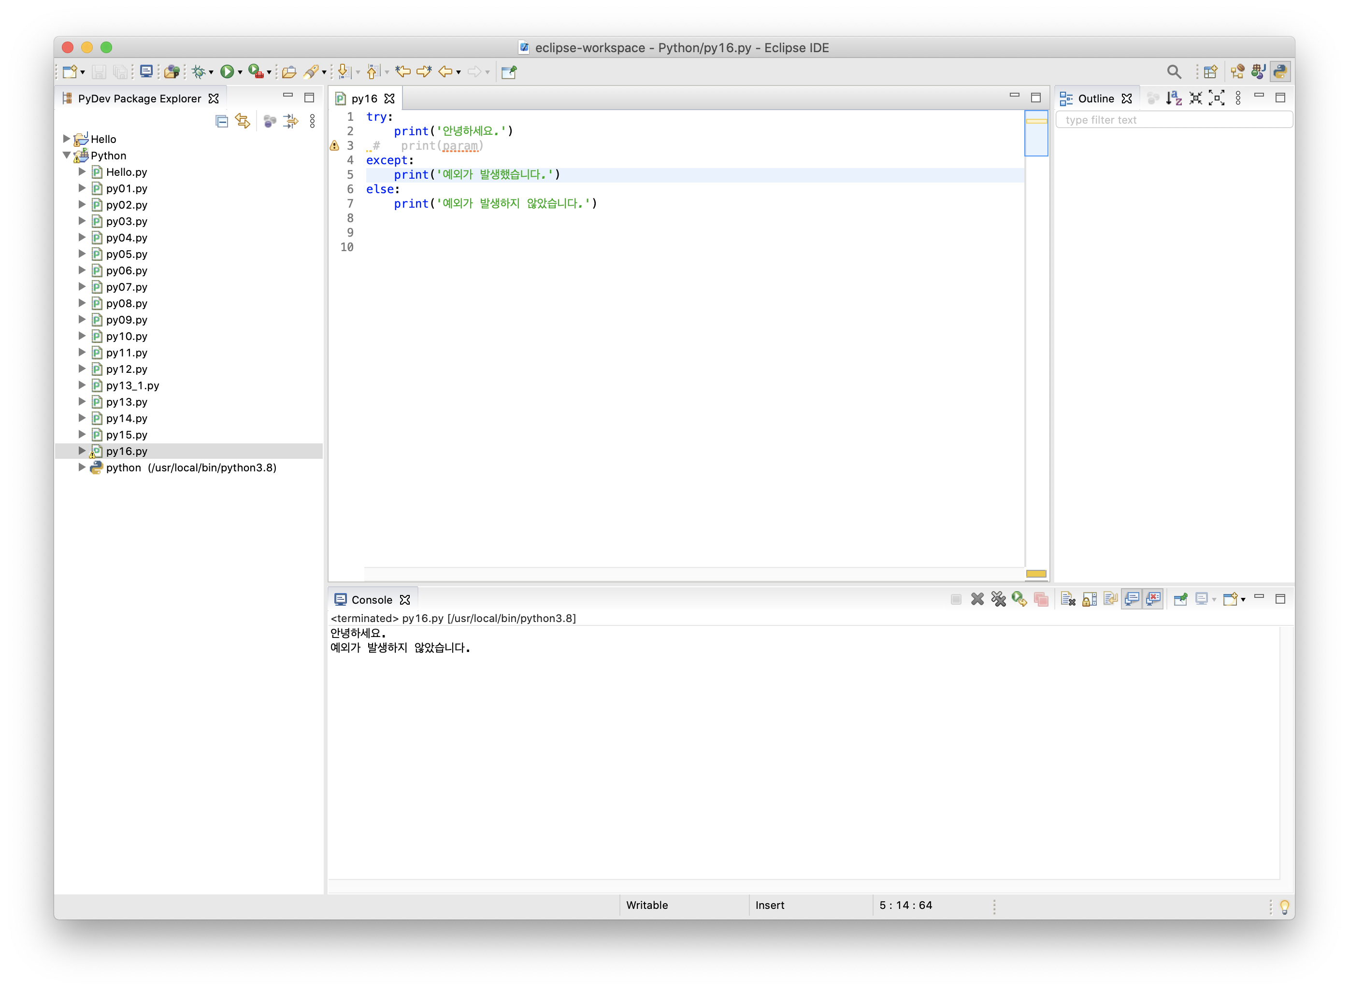Toggle Show Console on standard error
This screenshot has height=991, width=1349.
coord(1153,599)
